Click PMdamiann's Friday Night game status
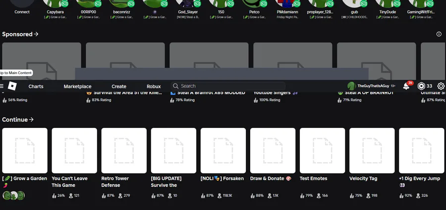 pyautogui.click(x=287, y=17)
